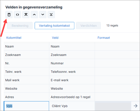Move field to bottom with arrow icon

coord(51,15)
